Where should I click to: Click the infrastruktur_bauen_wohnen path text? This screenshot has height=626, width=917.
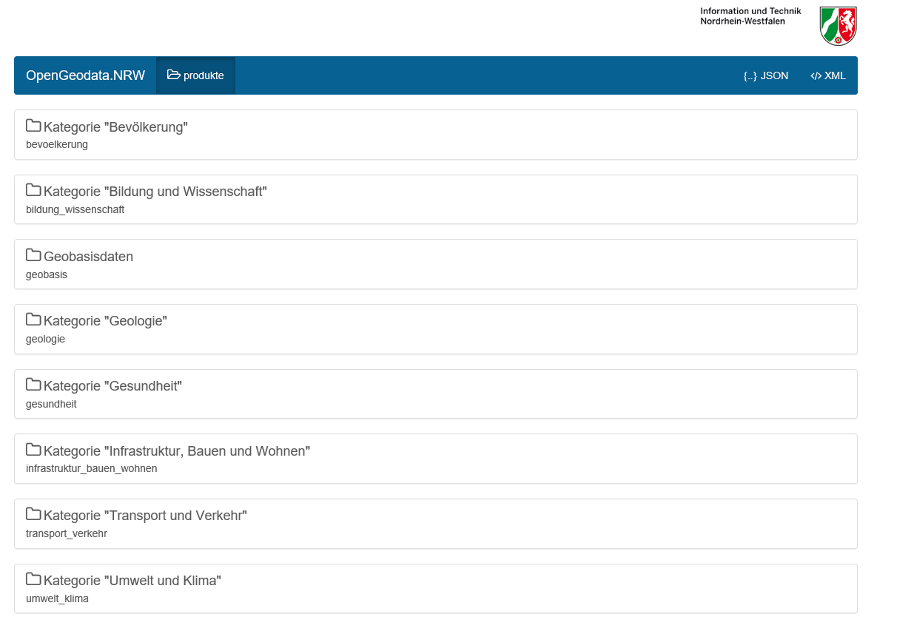point(91,468)
